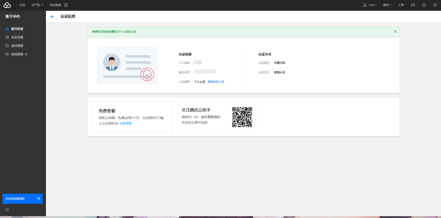Click the 微信认证 value text
The image size is (441, 218).
[x=279, y=72]
